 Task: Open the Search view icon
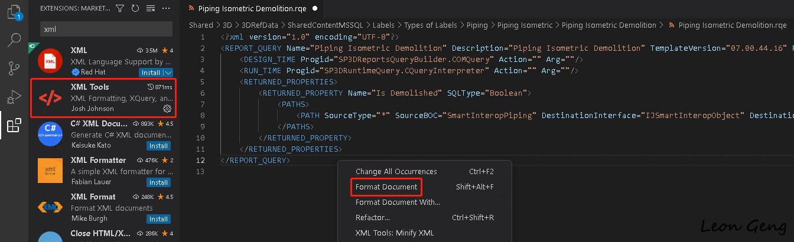click(x=14, y=40)
